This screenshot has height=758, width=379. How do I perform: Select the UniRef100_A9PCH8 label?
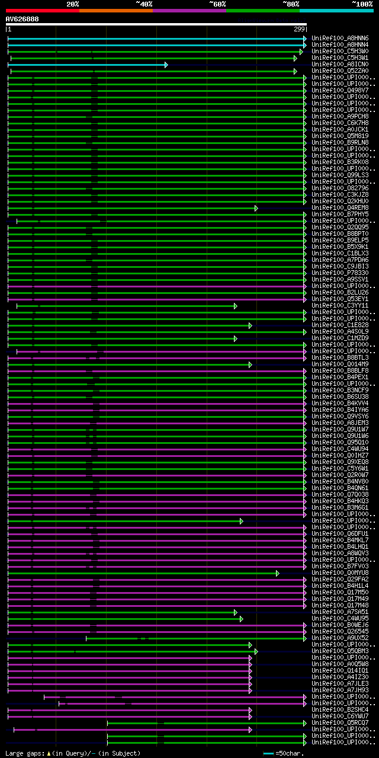coord(340,117)
